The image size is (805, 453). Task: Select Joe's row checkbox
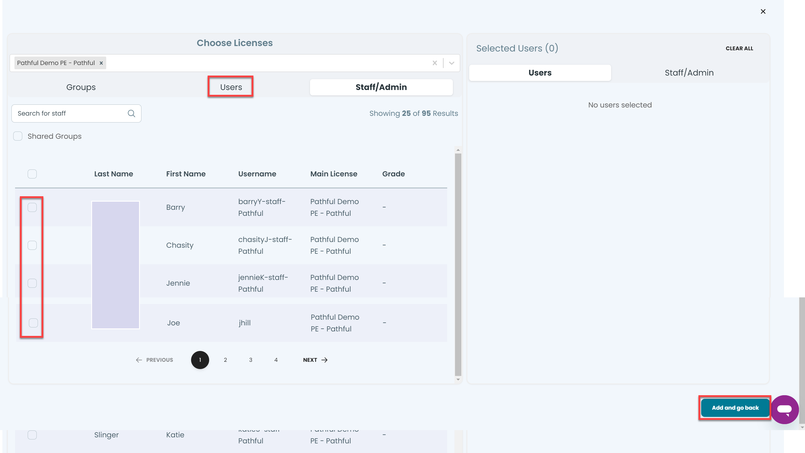(x=33, y=323)
